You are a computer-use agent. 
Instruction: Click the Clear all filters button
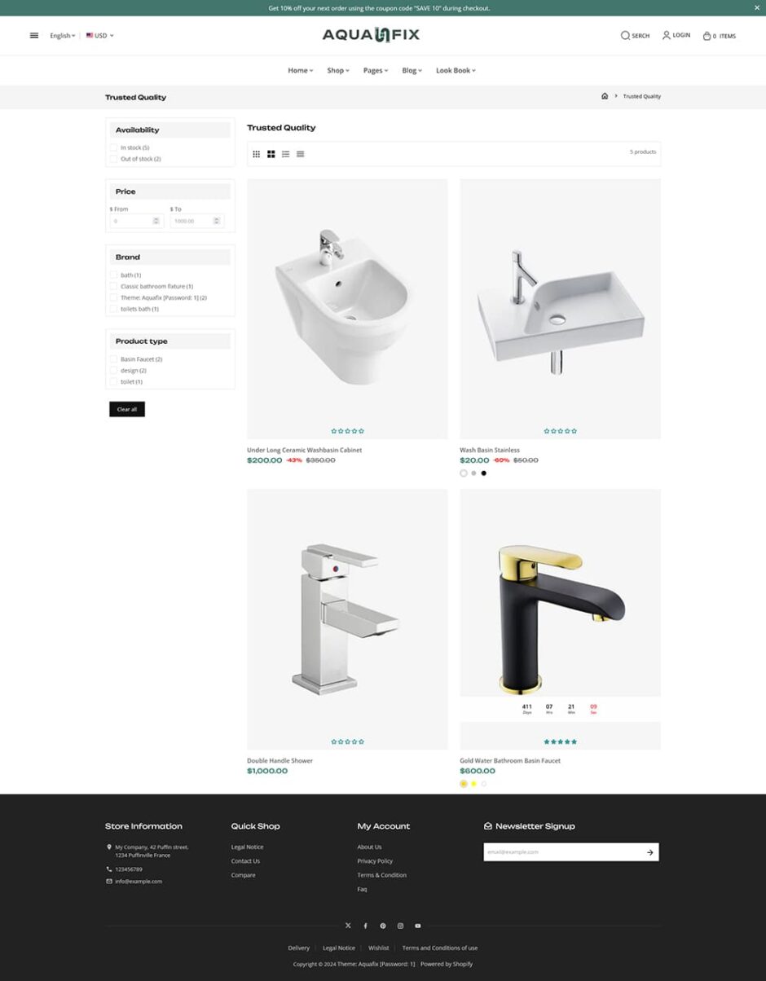coord(127,409)
